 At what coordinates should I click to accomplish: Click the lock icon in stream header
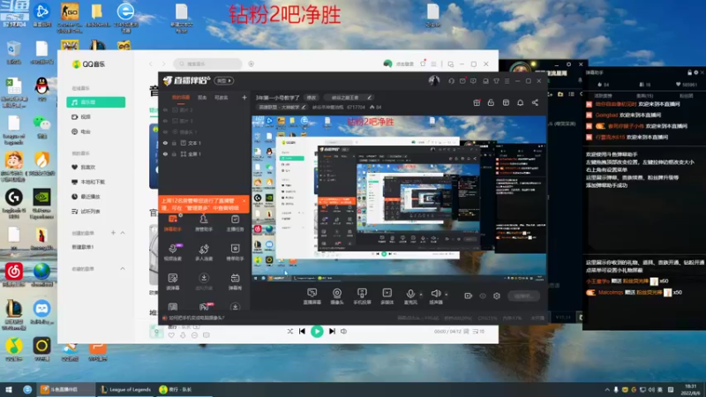click(x=491, y=102)
